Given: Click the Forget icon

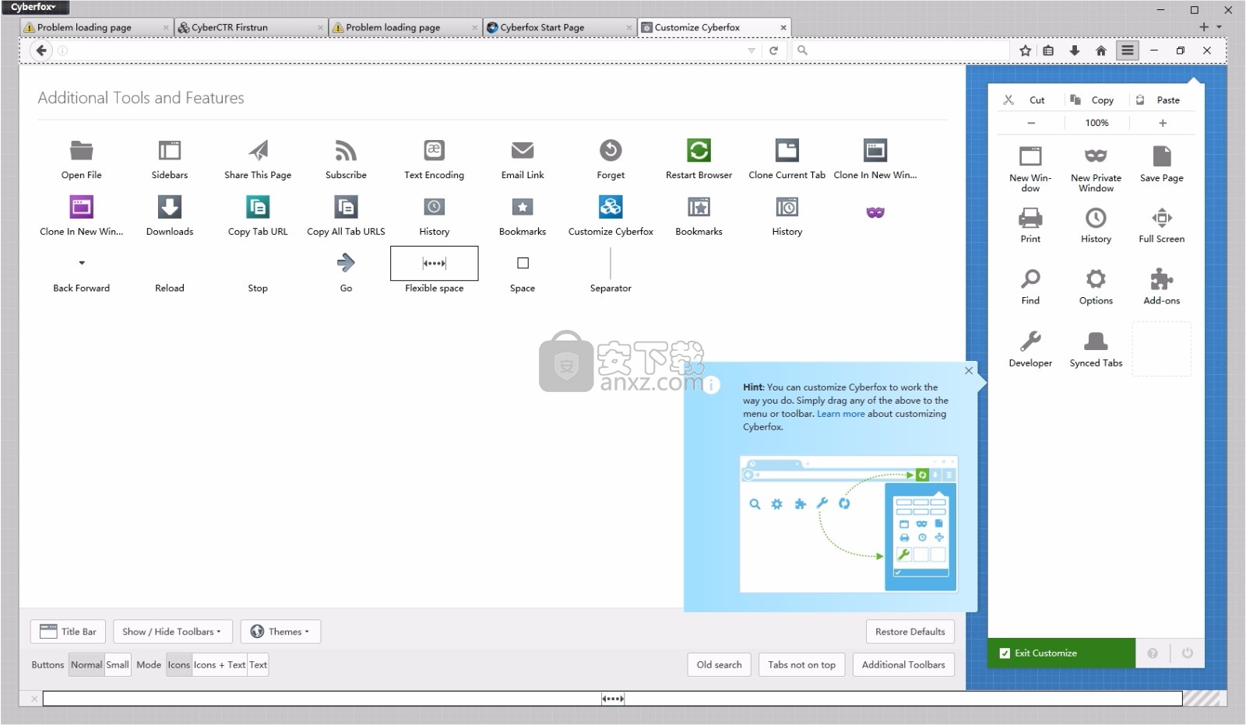Looking at the screenshot, I should 611,150.
